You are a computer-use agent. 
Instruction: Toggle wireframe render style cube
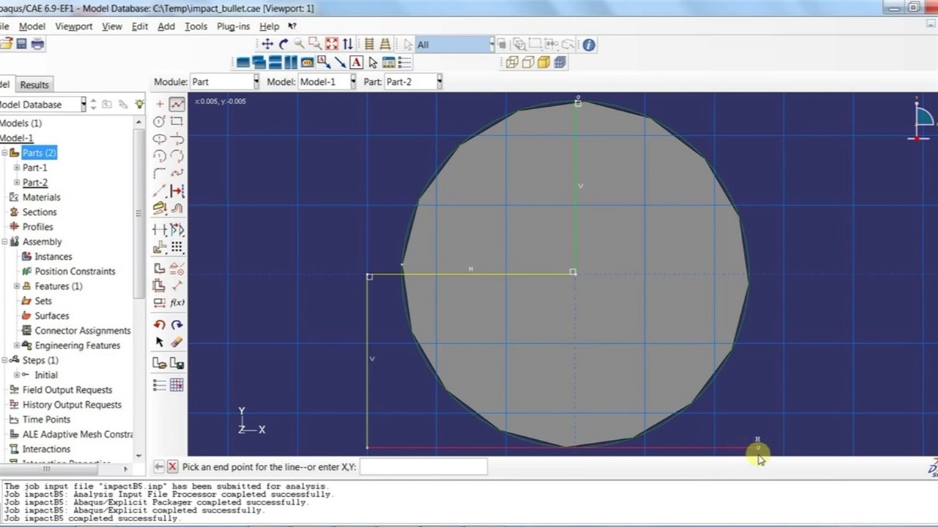(x=512, y=63)
